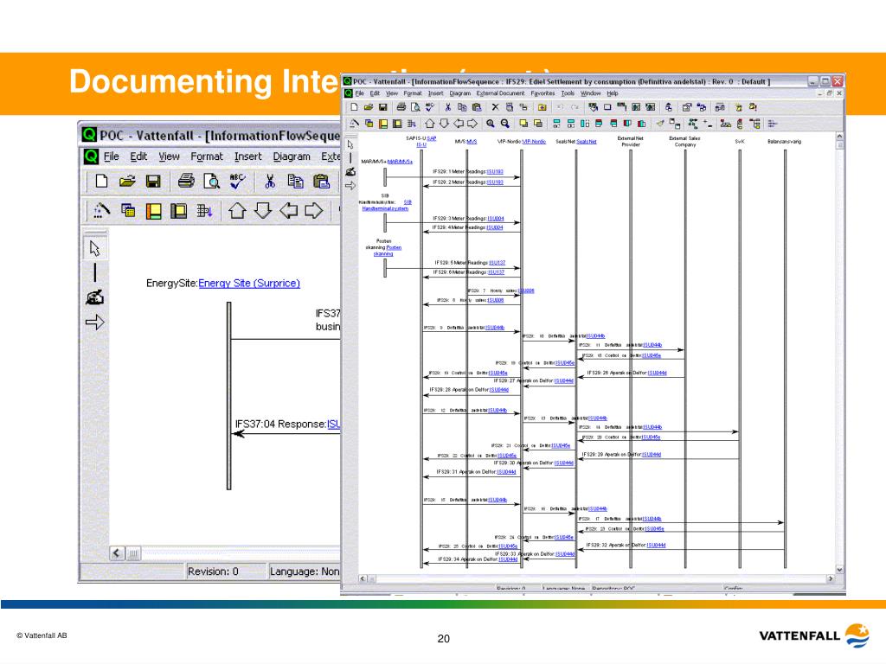886x664 pixels.
Task: Open SAP IS-U link in diagram header
Action: coord(427,141)
